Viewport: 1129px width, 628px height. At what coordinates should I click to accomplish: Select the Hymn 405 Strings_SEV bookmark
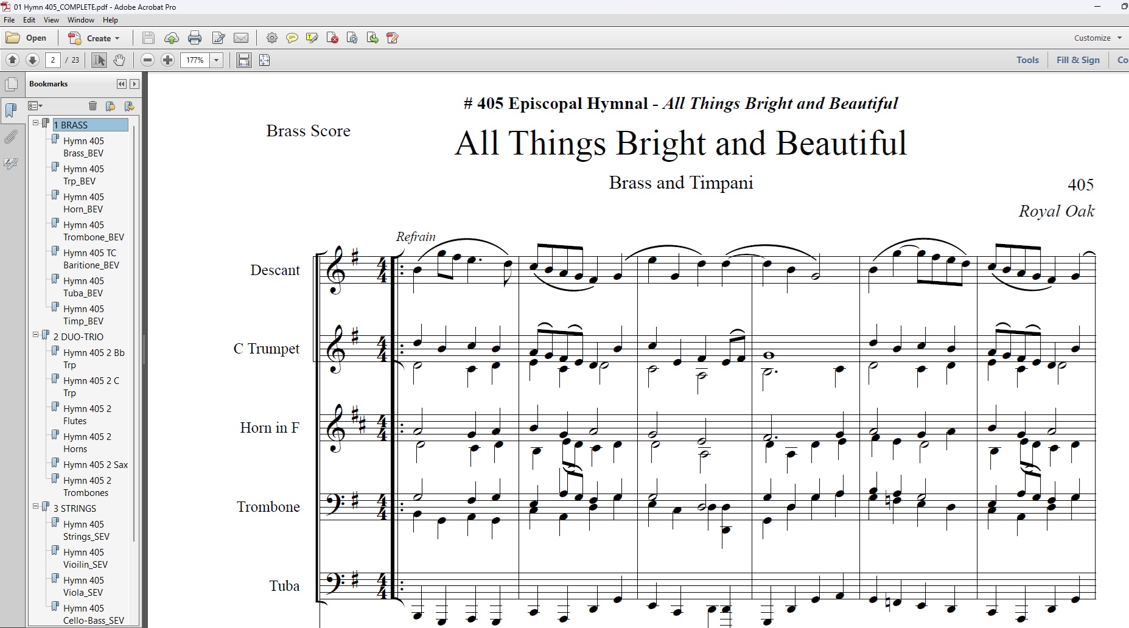(x=86, y=530)
